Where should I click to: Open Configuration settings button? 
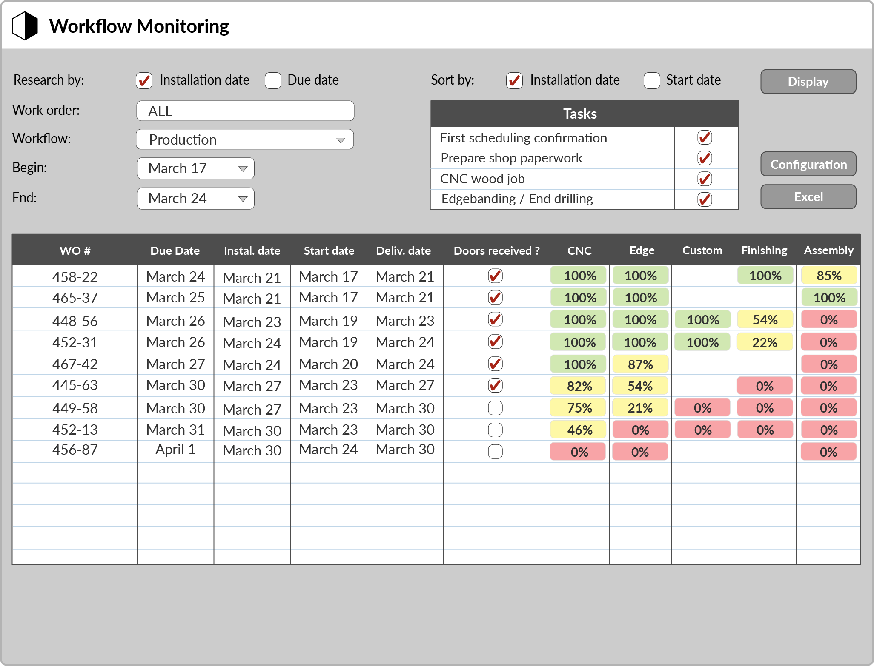(x=808, y=164)
